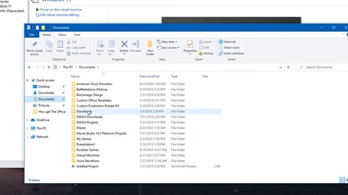Collapse the Quick access tree node

27,80
